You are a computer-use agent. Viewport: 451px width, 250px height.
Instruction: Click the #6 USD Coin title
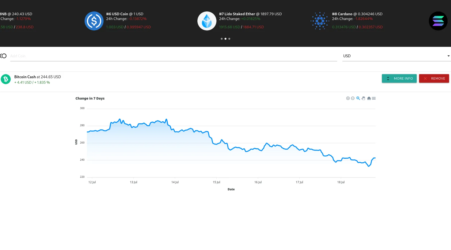click(117, 14)
